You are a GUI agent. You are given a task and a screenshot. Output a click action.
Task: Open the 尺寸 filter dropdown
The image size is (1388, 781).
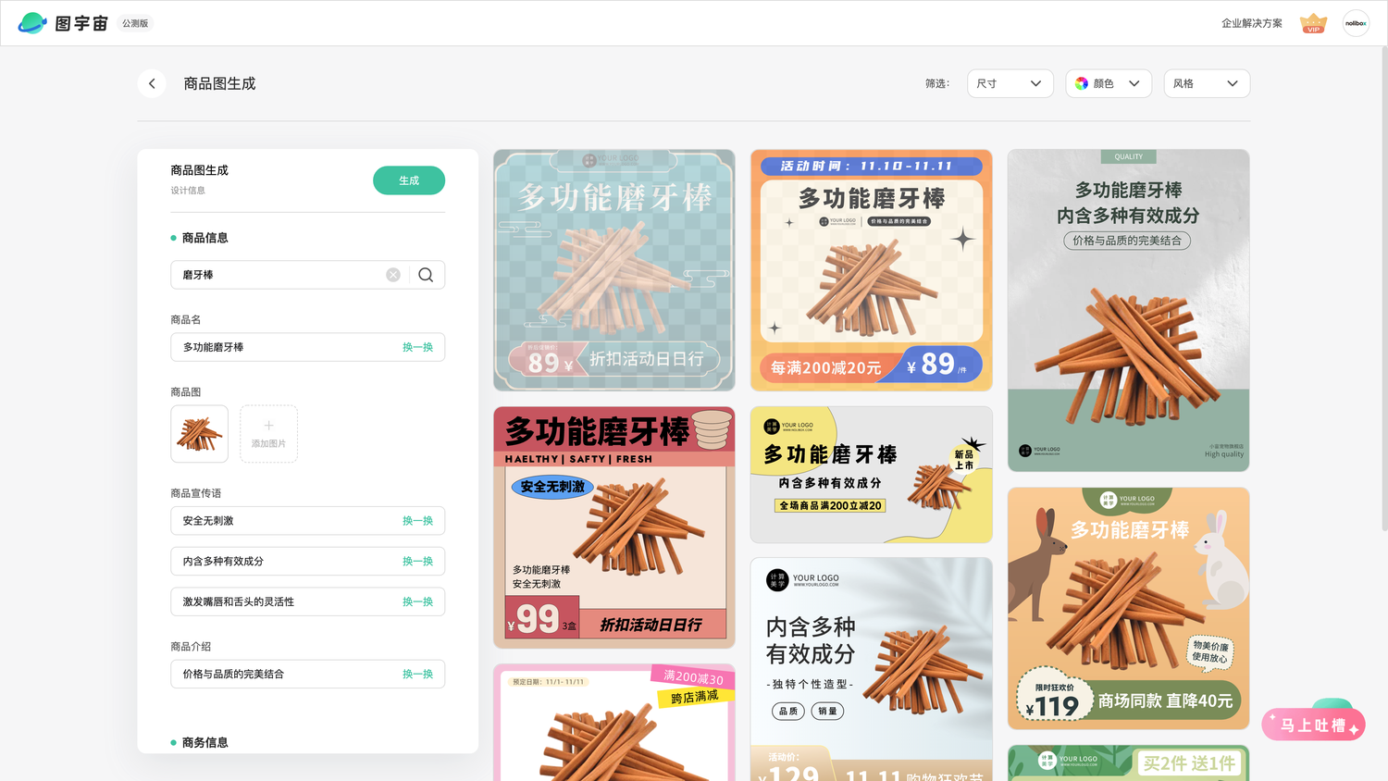tap(1010, 83)
